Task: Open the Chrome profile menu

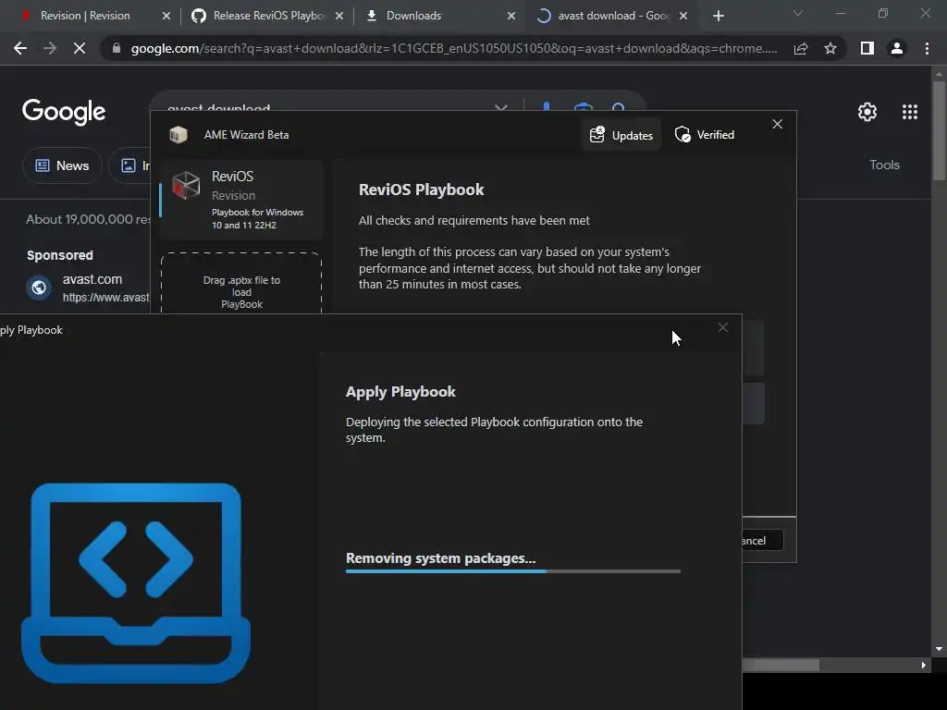Action: pyautogui.click(x=897, y=48)
